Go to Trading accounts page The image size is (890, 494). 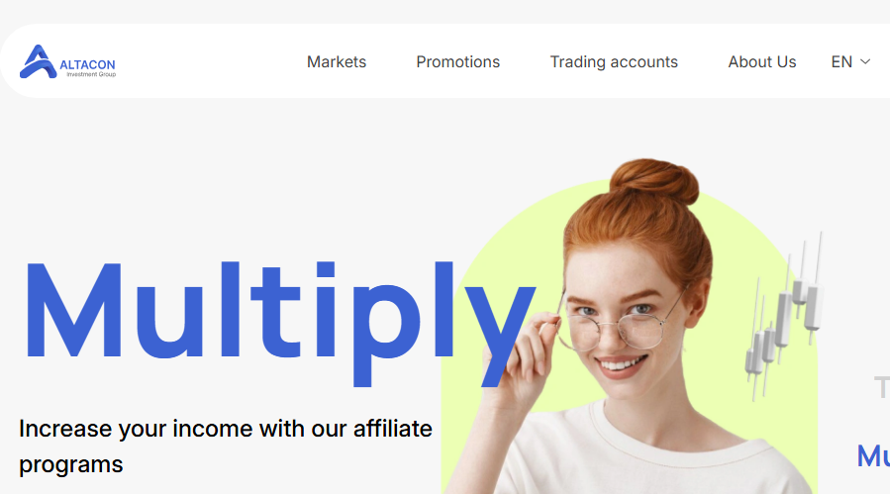614,61
